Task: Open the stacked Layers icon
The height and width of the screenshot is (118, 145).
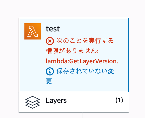Action: 33,102
